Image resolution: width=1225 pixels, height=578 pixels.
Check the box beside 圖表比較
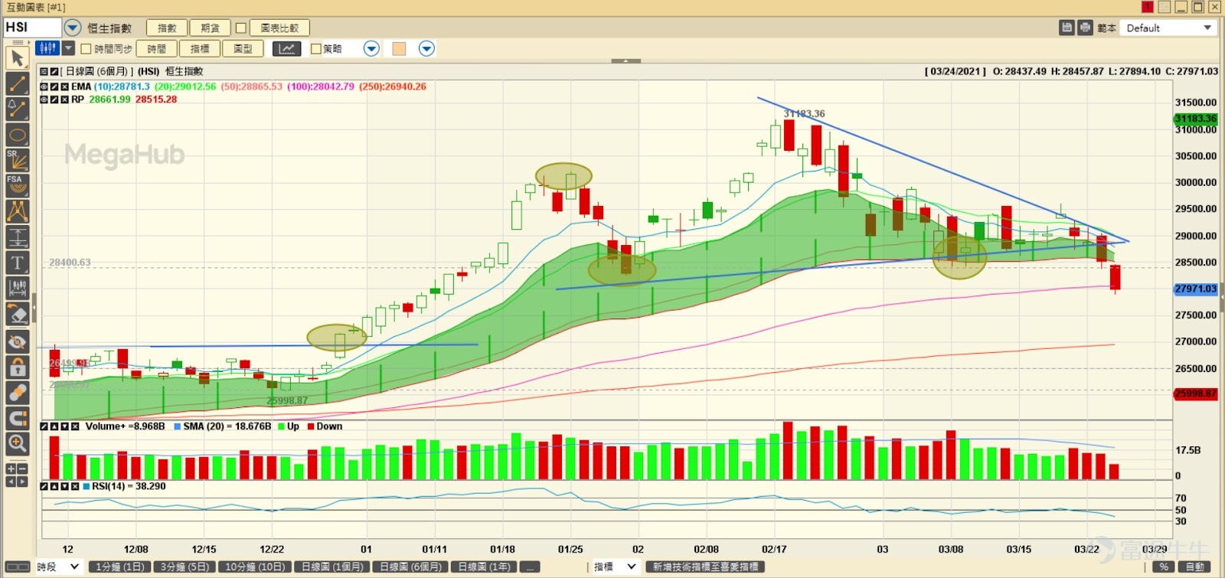(x=241, y=28)
